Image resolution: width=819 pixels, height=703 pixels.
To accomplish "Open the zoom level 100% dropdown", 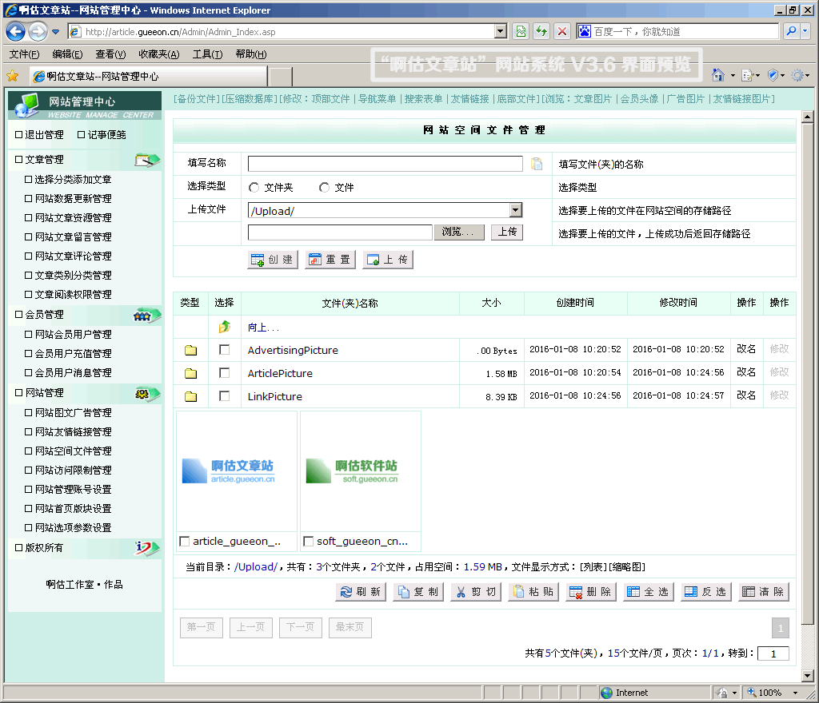I will pyautogui.click(x=795, y=693).
